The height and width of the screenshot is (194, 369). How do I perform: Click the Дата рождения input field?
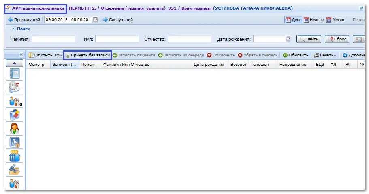pos(269,39)
